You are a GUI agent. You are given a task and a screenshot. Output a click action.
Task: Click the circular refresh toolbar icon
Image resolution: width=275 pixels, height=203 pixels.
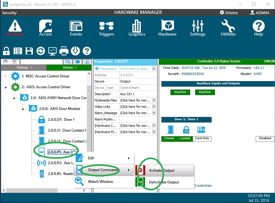point(41,51)
